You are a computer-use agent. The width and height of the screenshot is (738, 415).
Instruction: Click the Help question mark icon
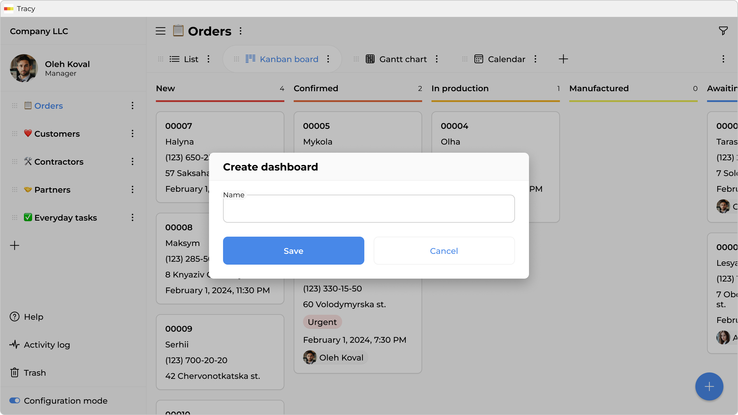tap(15, 317)
